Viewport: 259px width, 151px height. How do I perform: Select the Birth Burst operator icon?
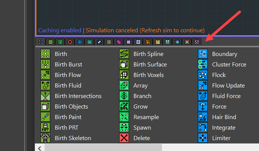[x=45, y=64]
